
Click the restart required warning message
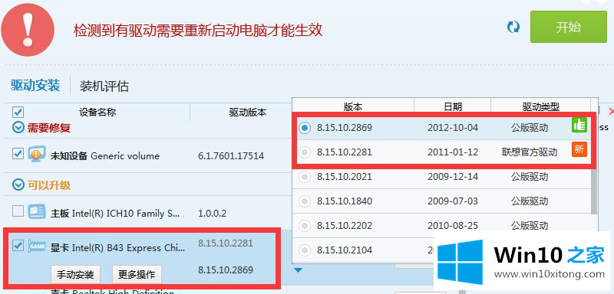click(x=198, y=30)
